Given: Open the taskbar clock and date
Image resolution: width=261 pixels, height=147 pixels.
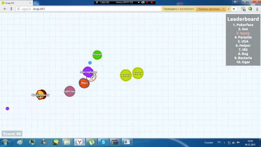Looking at the screenshot, I should pos(250,143).
